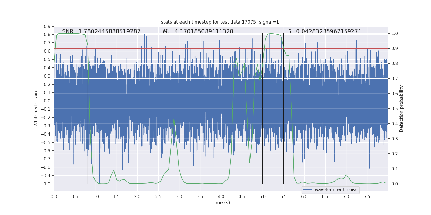
Task: Click the SNR value annotation
Action: tap(101, 31)
